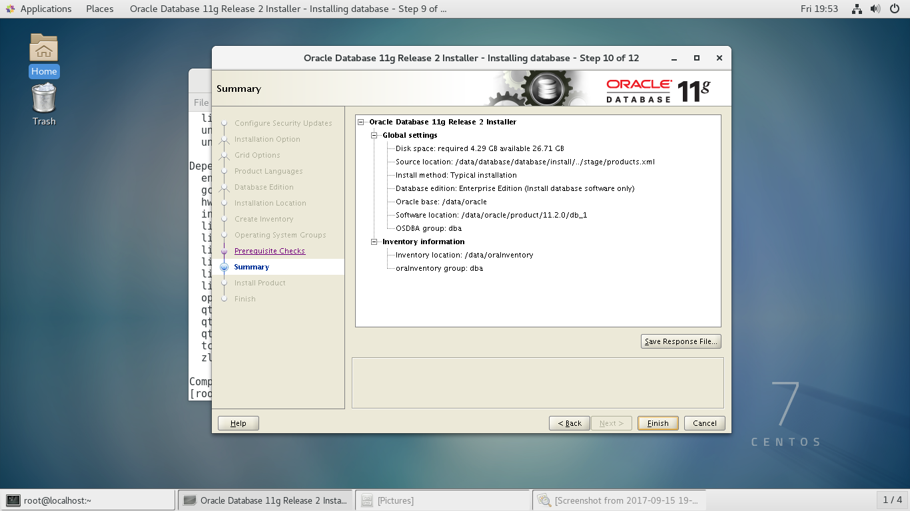
Task: Click the Grid Options step
Action: click(x=257, y=155)
